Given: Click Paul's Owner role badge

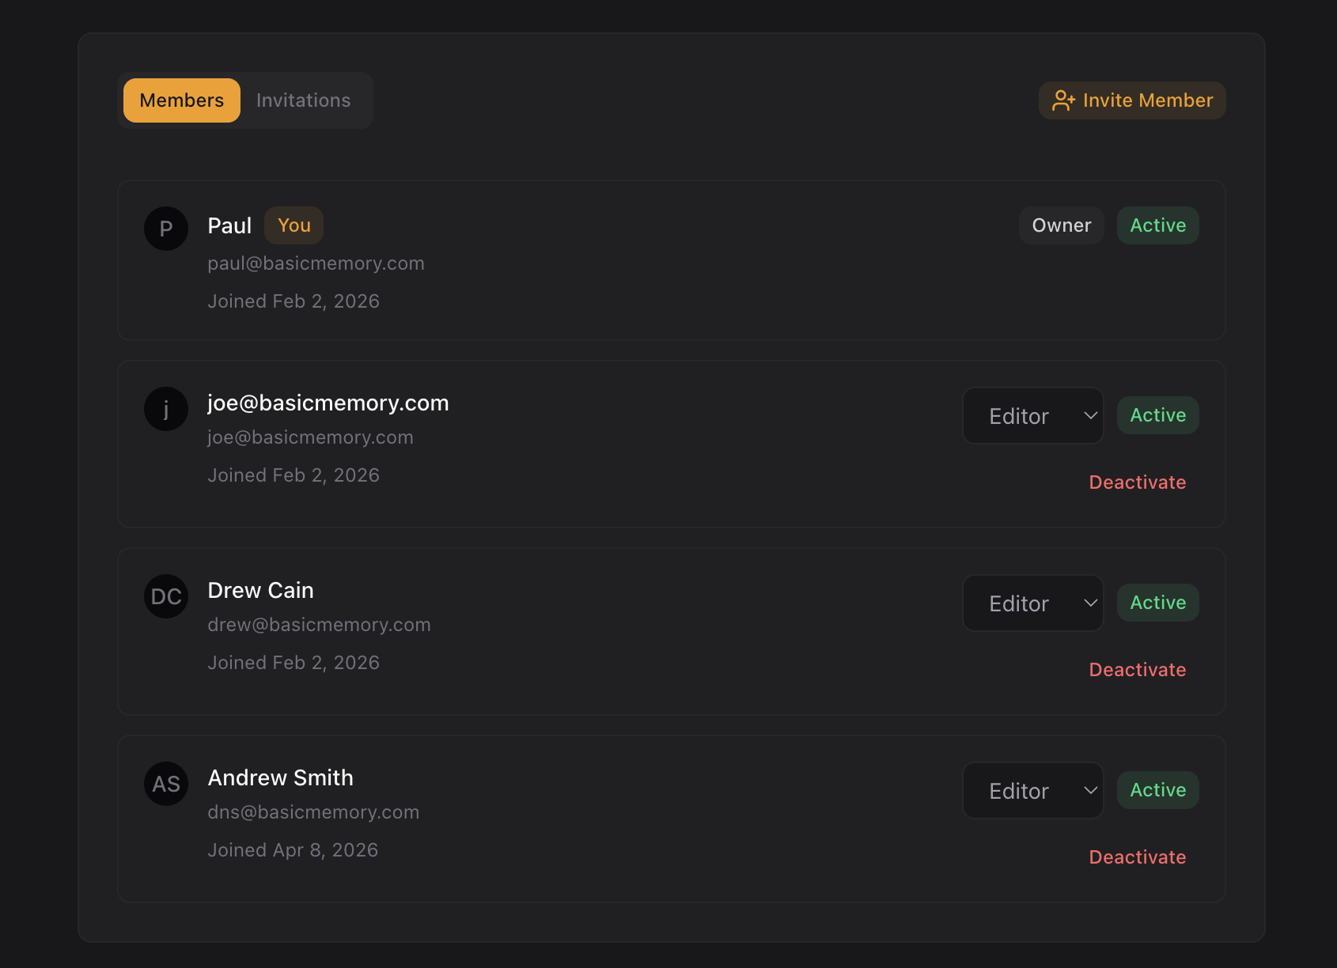Looking at the screenshot, I should 1062,225.
